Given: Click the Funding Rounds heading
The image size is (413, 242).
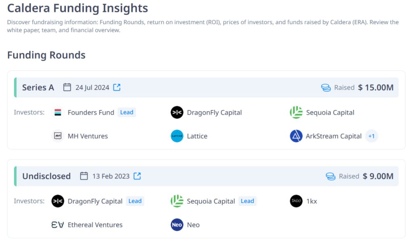Looking at the screenshot, I should pyautogui.click(x=46, y=55).
